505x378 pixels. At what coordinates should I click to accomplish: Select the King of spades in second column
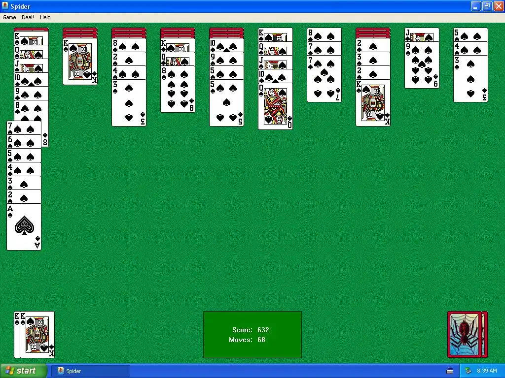(80, 62)
